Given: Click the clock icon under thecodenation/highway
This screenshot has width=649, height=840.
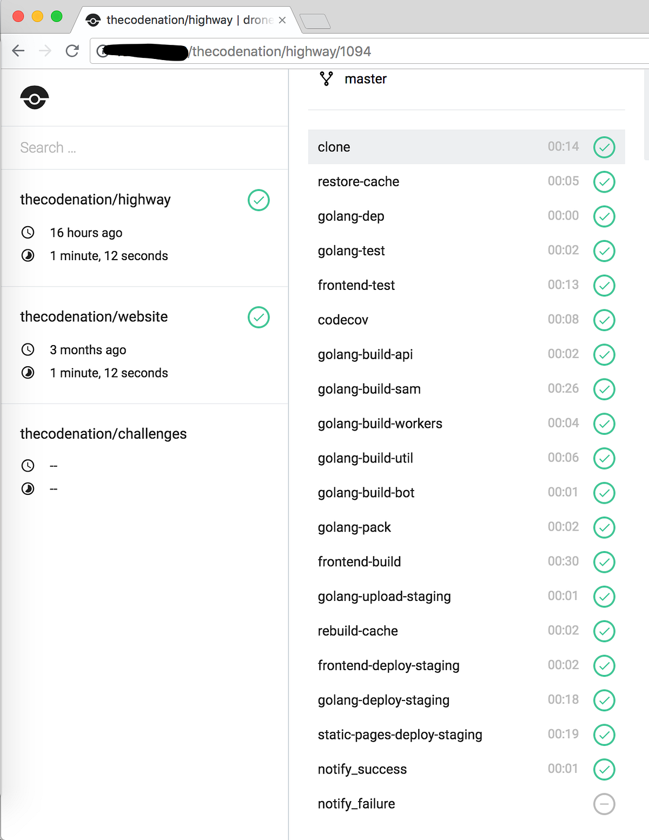Looking at the screenshot, I should tap(28, 233).
